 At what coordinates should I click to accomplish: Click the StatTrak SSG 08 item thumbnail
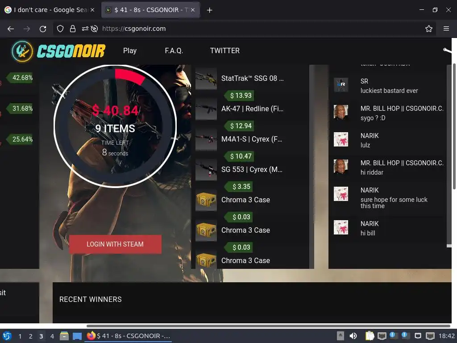click(x=206, y=79)
